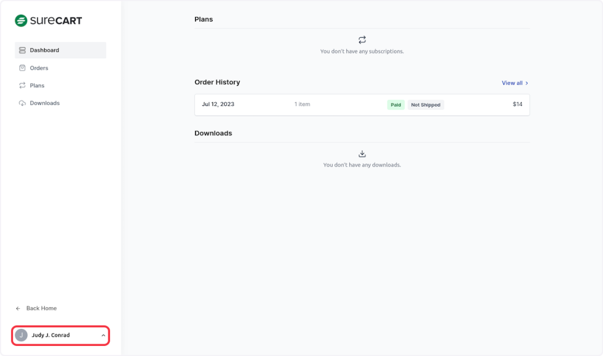This screenshot has height=356, width=603.
Task: Click the Downloads cloud icon in the sidebar
Action: click(22, 104)
